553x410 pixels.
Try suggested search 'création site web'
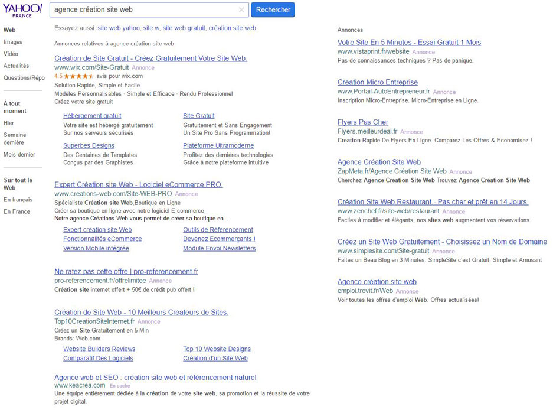233,28
